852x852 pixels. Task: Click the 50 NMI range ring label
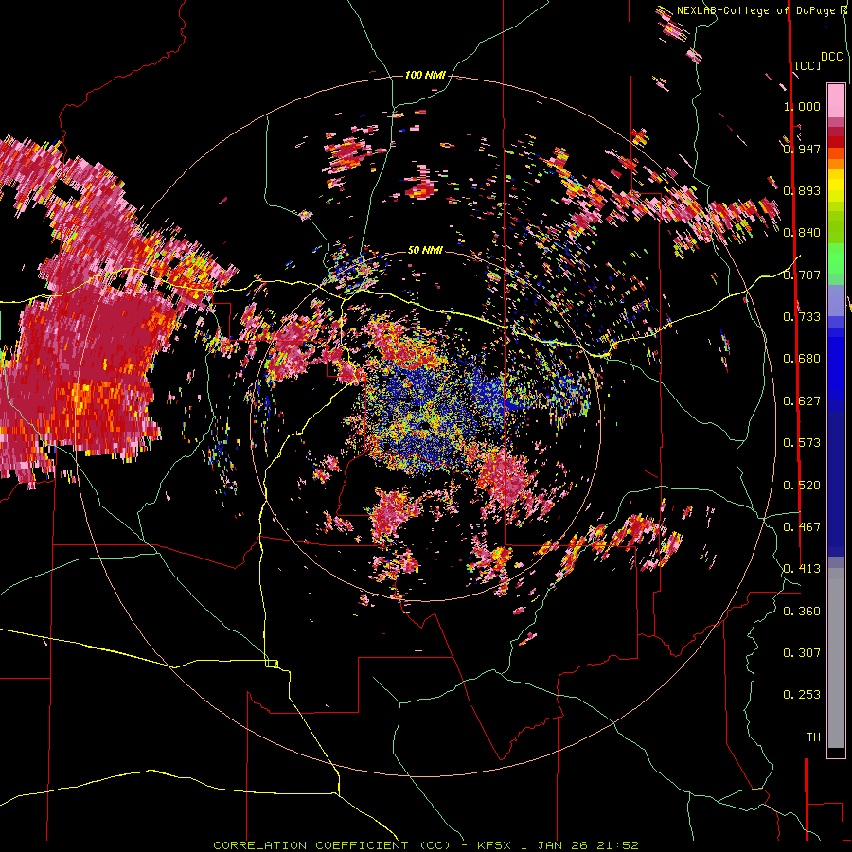click(x=425, y=250)
